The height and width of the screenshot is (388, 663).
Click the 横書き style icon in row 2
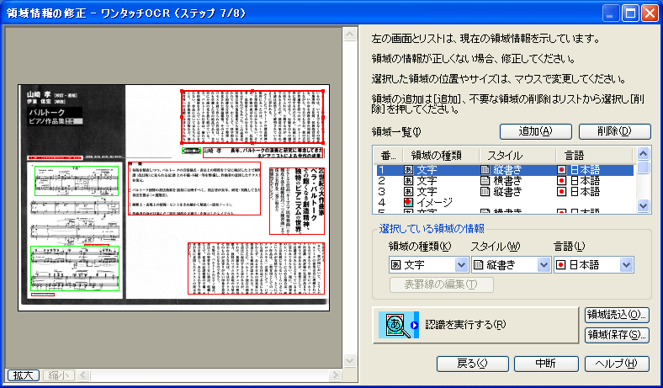pyautogui.click(x=485, y=181)
